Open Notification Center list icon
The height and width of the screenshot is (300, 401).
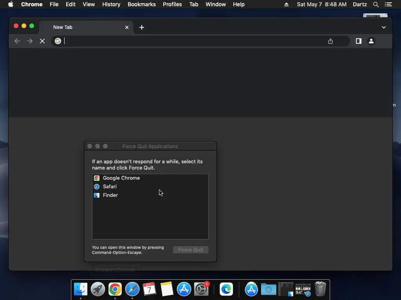pos(388,4)
